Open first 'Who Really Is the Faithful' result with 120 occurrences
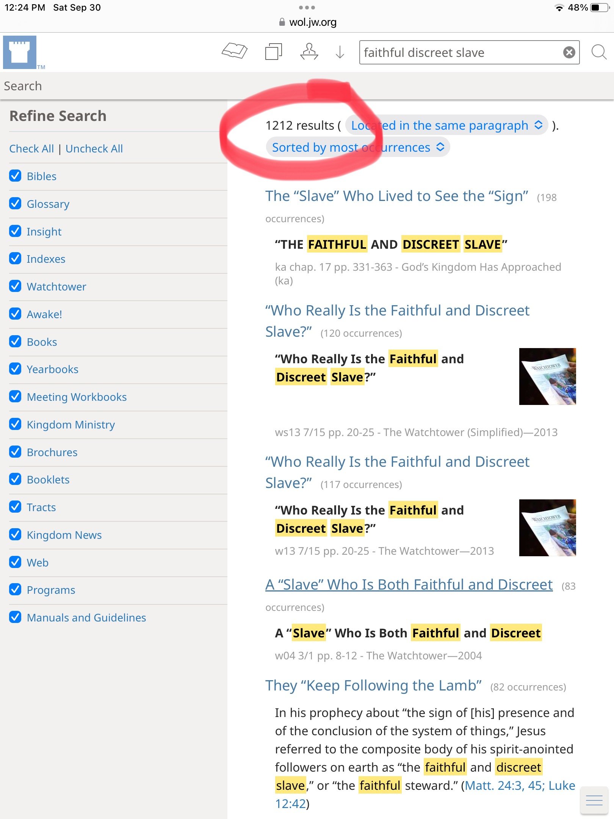This screenshot has height=819, width=614. pyautogui.click(x=397, y=321)
